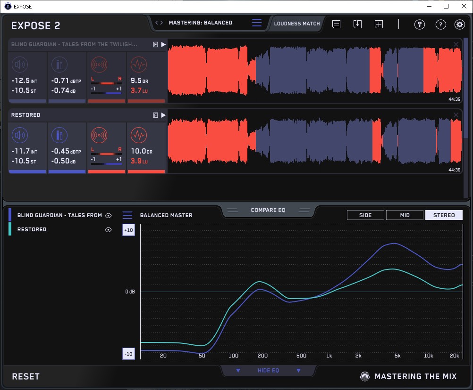Click the loudness speaker icon on Blind Guardian track
The height and width of the screenshot is (390, 473).
(x=20, y=65)
